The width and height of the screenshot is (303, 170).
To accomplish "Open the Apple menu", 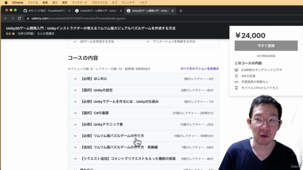I will (6, 2).
